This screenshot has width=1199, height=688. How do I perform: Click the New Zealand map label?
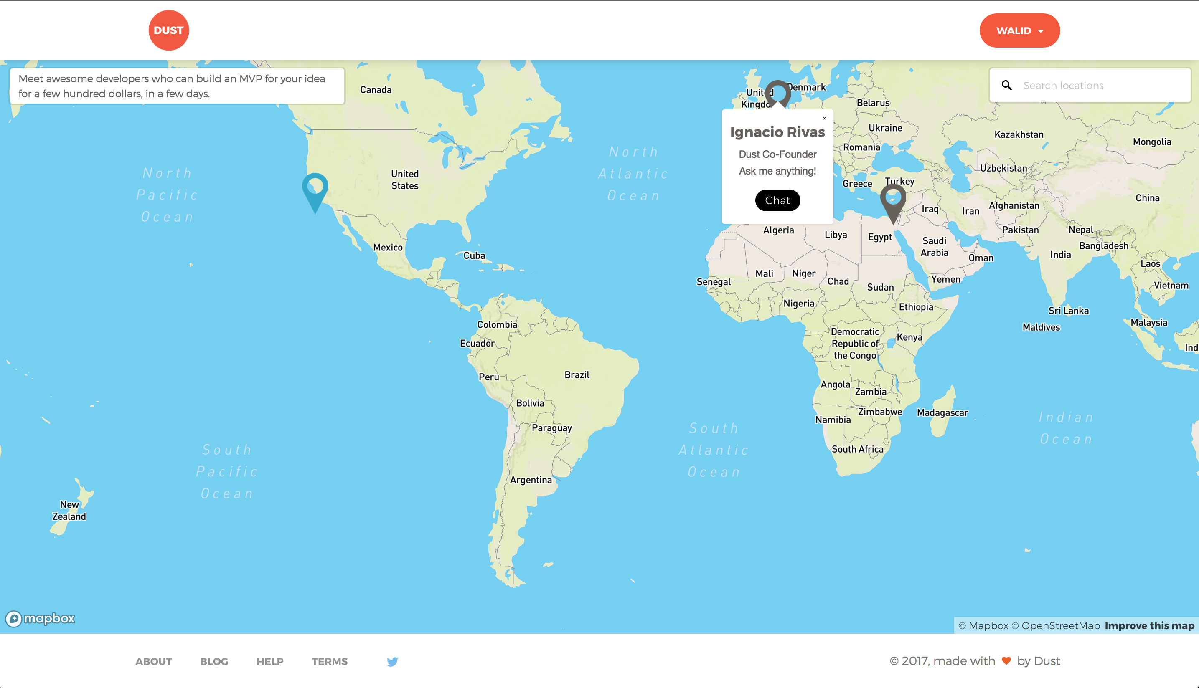click(x=69, y=510)
